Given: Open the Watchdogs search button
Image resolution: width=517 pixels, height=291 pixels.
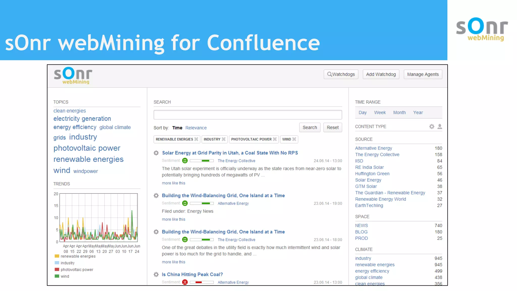Looking at the screenshot, I should (x=341, y=74).
